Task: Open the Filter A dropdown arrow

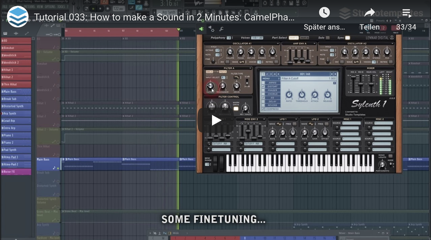Action: pos(250,68)
